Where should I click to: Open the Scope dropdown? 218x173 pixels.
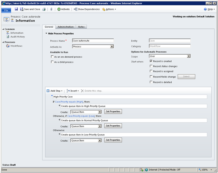coord(188,56)
